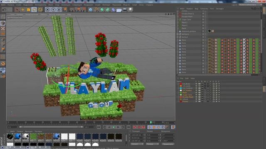Open the Snap menu
This screenshot has height=149, width=266.
point(57,5)
